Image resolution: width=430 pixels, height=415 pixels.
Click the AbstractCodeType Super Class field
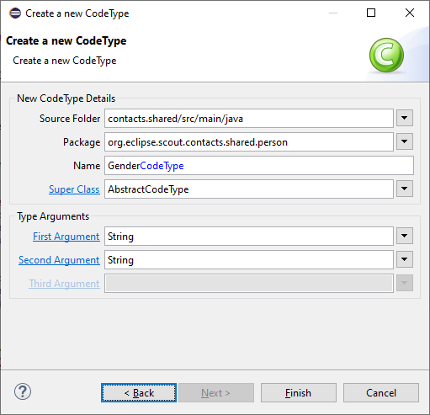[249, 189]
